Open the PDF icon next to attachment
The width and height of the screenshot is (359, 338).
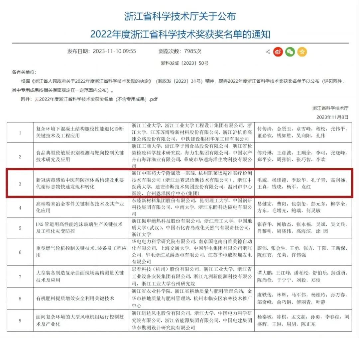point(37,99)
